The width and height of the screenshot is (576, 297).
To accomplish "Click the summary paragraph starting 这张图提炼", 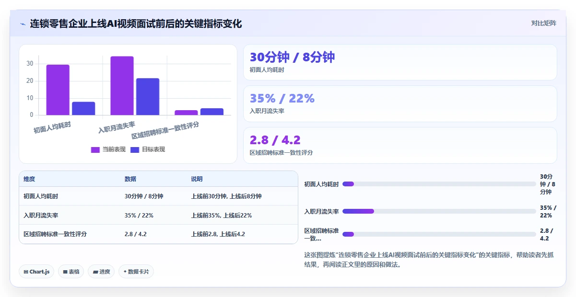I will (429, 260).
